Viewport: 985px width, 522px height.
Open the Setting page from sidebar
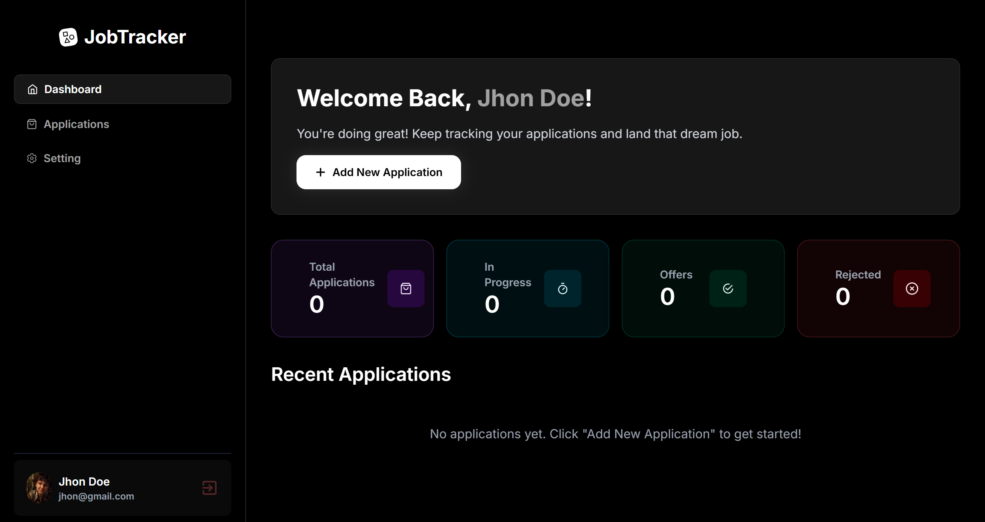tap(62, 158)
